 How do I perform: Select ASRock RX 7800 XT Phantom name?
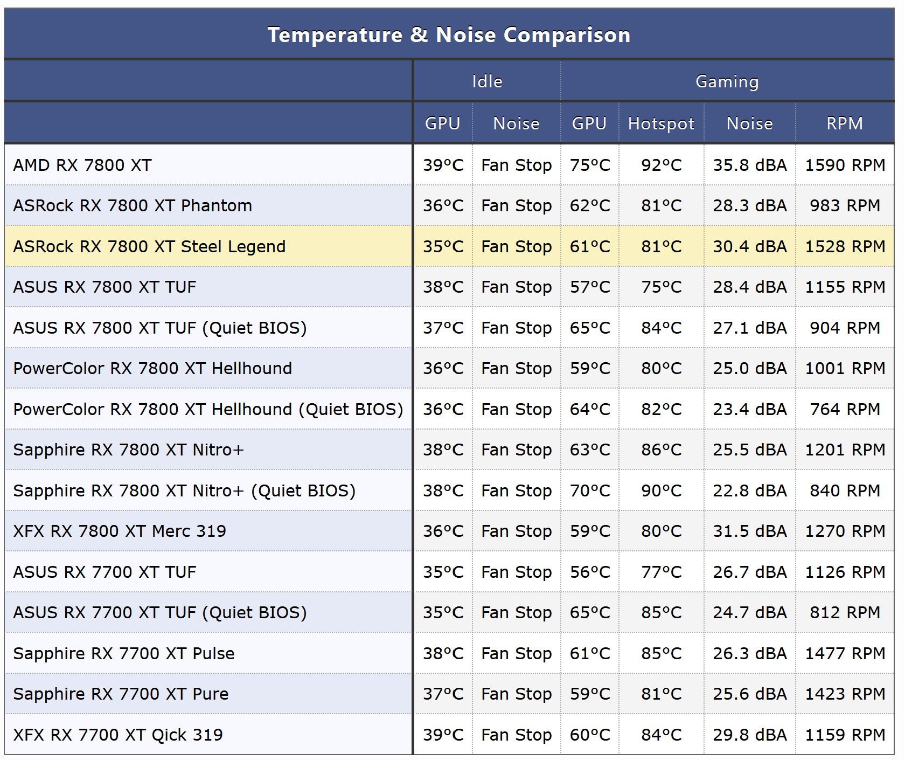133,205
